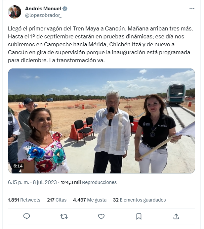
Task: Click the 6:14 video duration badge
Action: (18, 166)
